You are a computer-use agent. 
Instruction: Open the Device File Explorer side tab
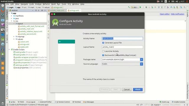pos(188,90)
